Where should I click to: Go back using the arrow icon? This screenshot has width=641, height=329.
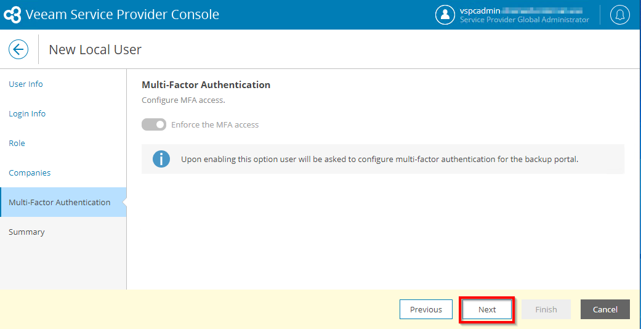coord(18,49)
